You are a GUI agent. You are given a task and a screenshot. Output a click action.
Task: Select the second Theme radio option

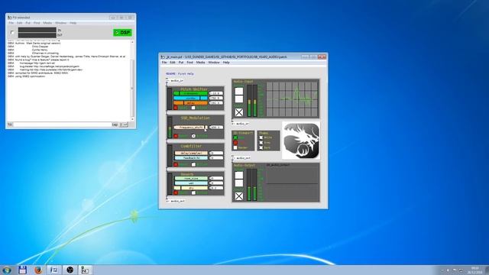(261, 143)
